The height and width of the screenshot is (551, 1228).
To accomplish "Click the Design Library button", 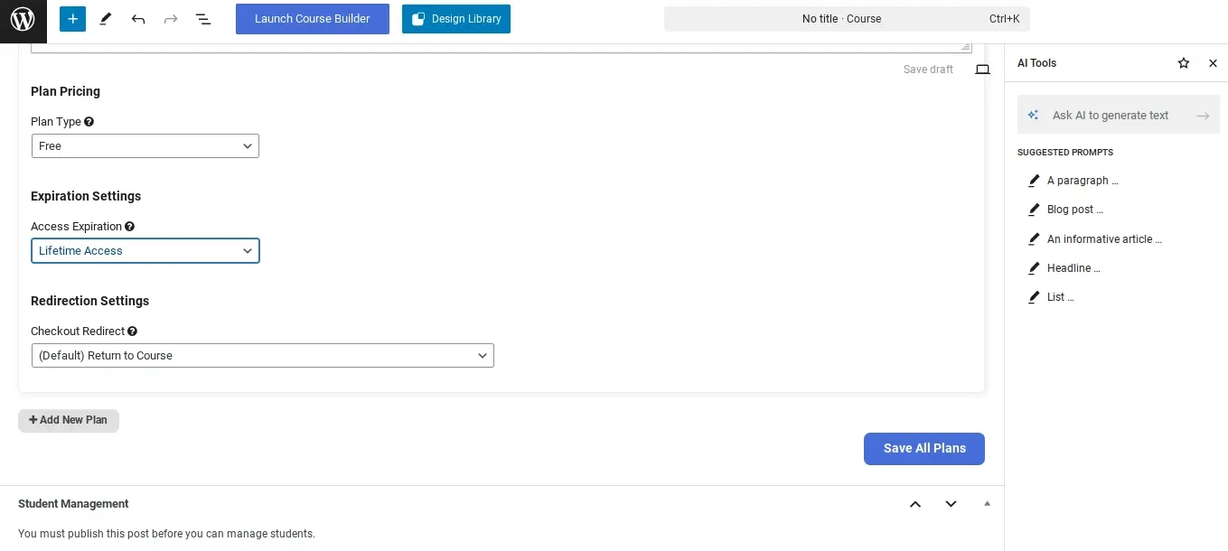I will [x=456, y=19].
